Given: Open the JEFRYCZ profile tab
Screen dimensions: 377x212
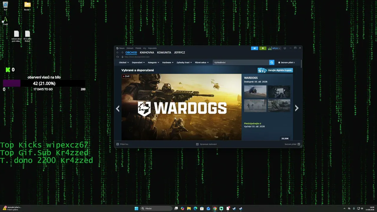Looking at the screenshot, I should pyautogui.click(x=179, y=52).
